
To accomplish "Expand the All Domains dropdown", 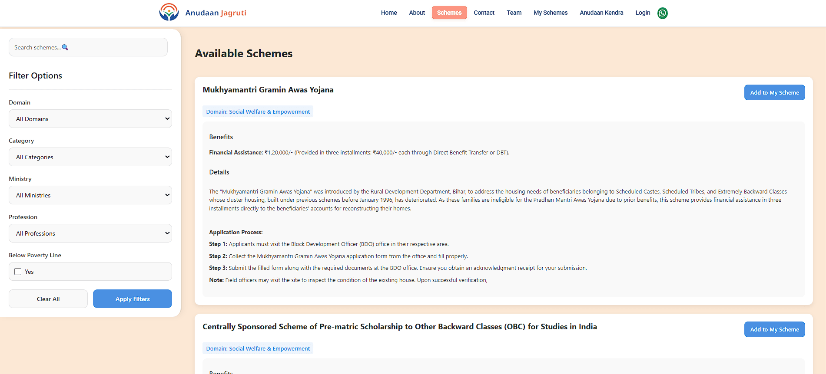I will coord(90,119).
